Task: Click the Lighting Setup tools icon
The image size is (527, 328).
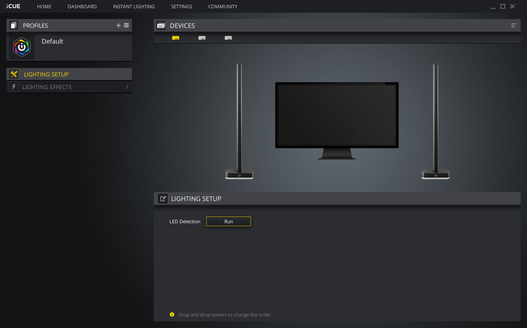Action: click(14, 74)
